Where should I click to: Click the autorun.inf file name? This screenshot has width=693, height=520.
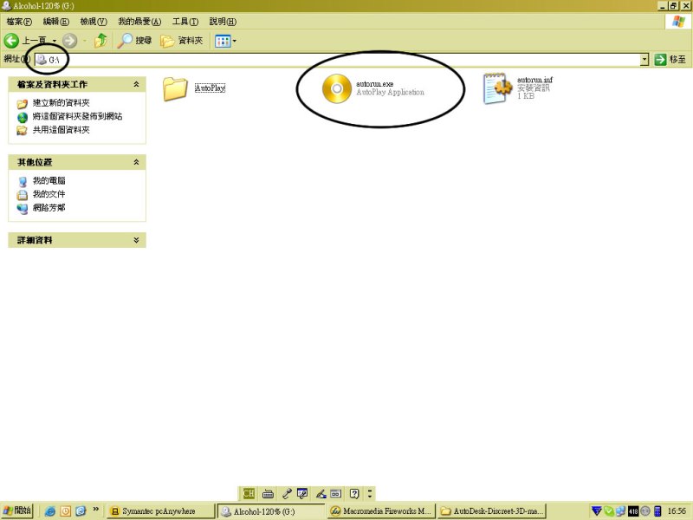pos(534,80)
